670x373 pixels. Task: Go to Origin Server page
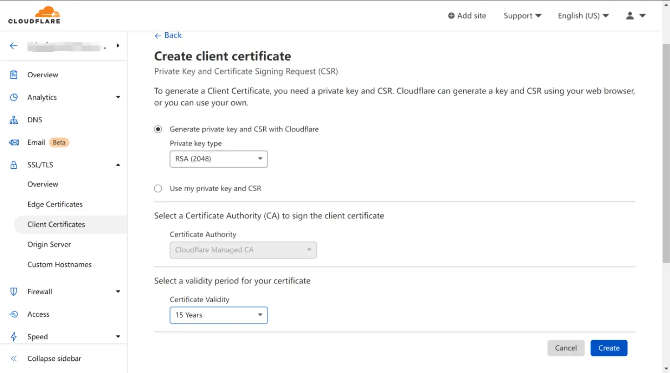[x=49, y=244]
